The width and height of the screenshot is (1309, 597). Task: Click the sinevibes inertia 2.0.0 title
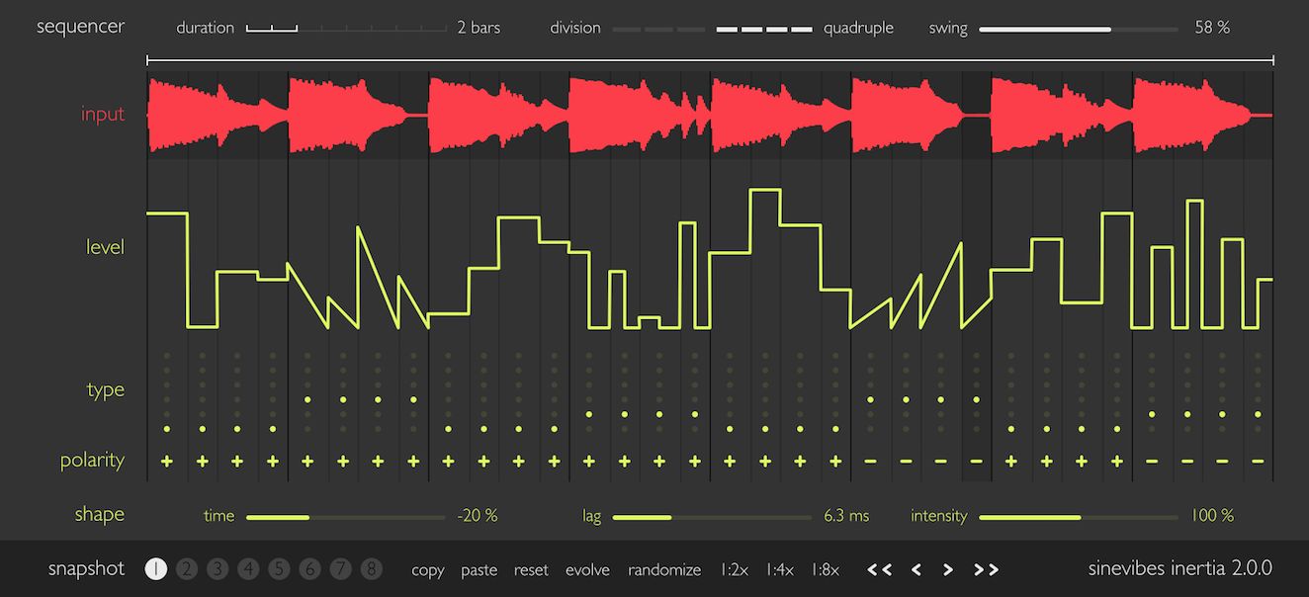[1180, 568]
